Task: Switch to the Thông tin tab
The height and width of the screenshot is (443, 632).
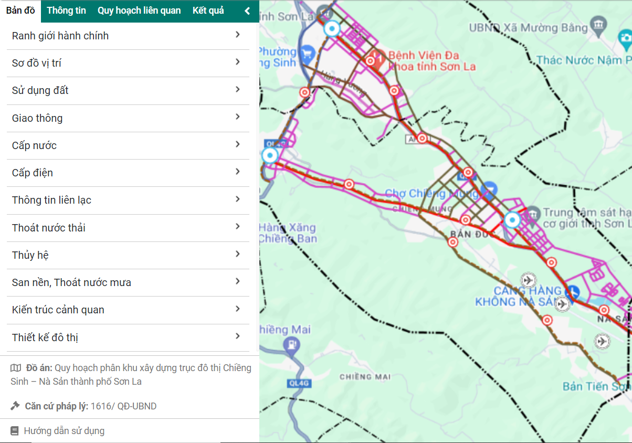Action: 66,10
